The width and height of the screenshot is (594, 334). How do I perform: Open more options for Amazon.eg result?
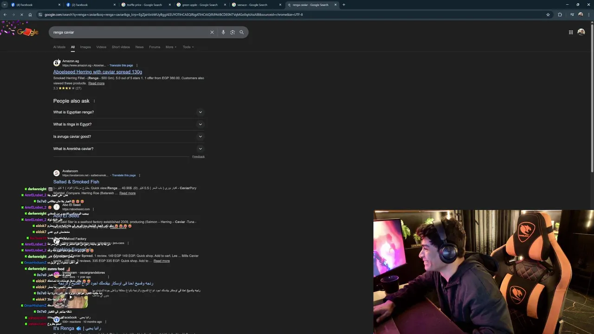pos(137,65)
